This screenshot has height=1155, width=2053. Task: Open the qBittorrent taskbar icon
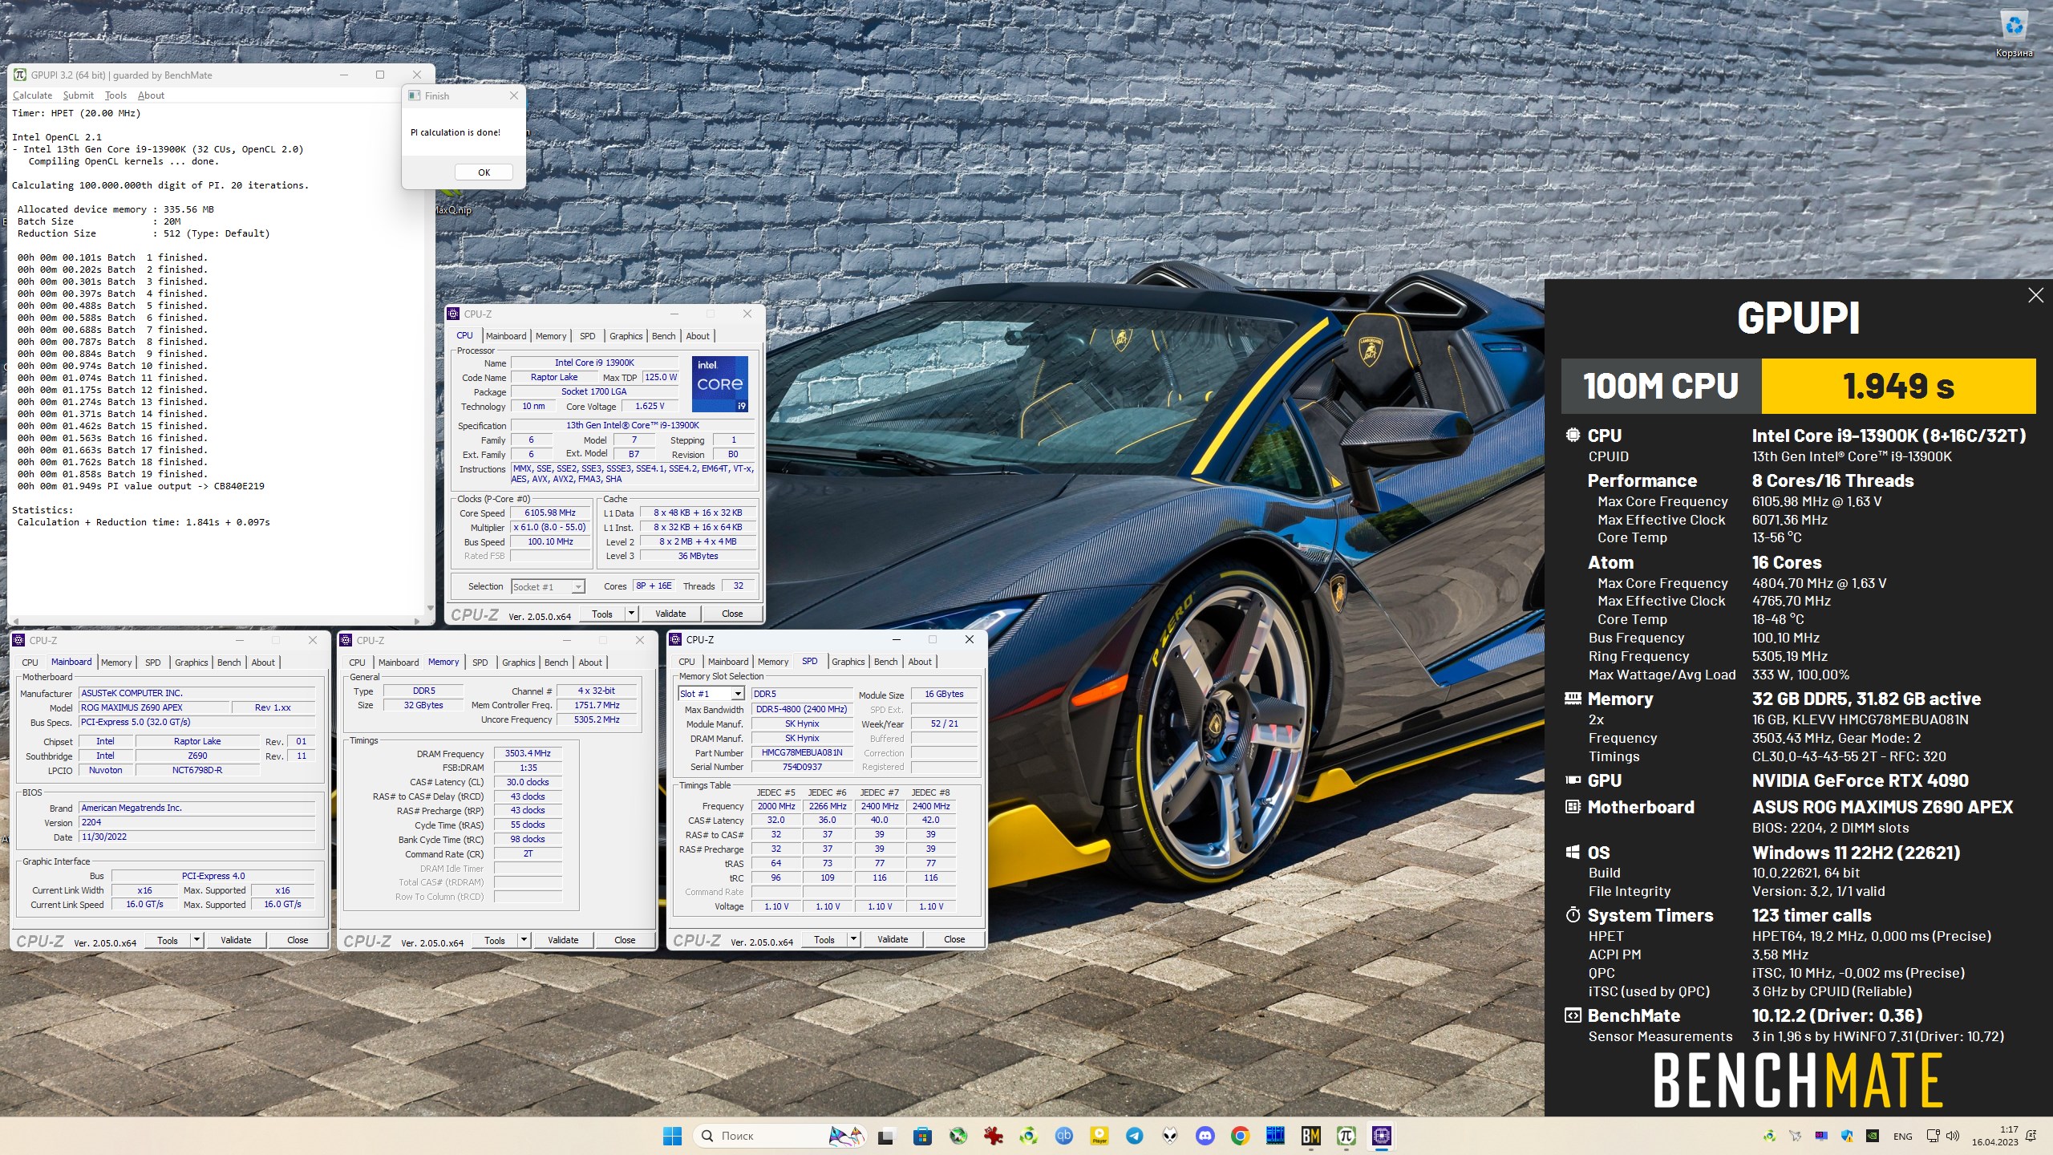point(1064,1136)
